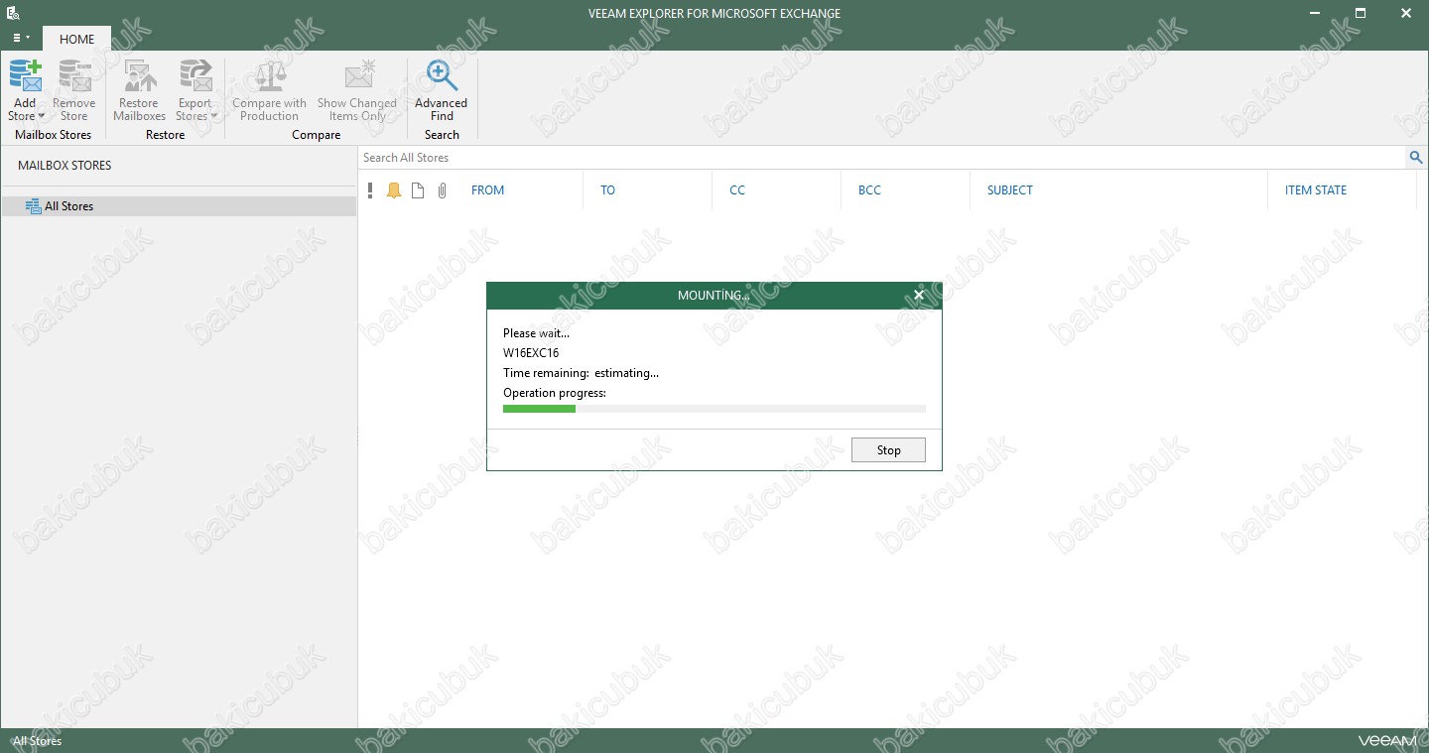Screen dimensions: 1429x753
Task: Sort by the FROM column header
Action: 488,190
